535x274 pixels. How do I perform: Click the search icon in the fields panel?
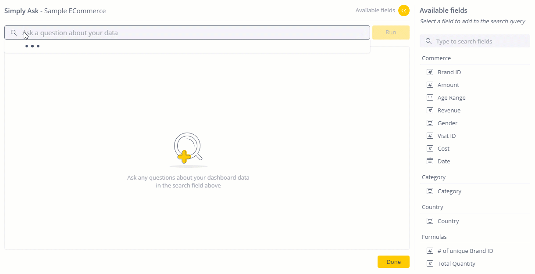pos(428,41)
